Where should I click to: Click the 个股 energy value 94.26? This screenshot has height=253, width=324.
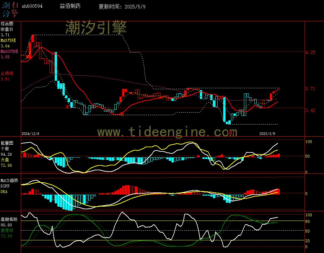tap(6, 154)
